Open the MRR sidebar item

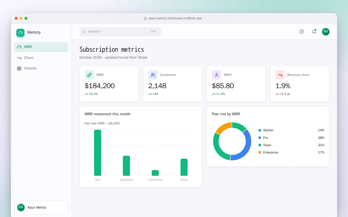[x=41, y=47]
